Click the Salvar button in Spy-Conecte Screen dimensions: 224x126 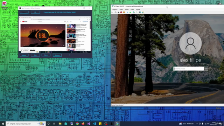pyautogui.click(x=46, y=55)
